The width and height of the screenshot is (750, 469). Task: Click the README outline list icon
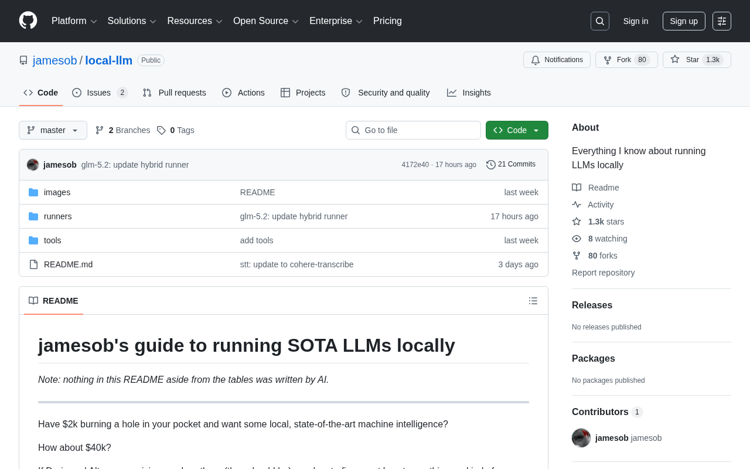pos(533,301)
